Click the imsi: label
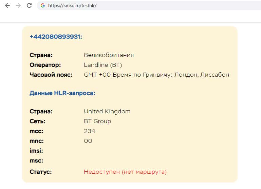The width and height of the screenshot is (261, 189). pyautogui.click(x=36, y=151)
